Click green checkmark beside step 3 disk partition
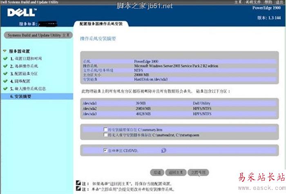Image resolution: width=286 pixels, height=194 pixels. click(x=5, y=74)
